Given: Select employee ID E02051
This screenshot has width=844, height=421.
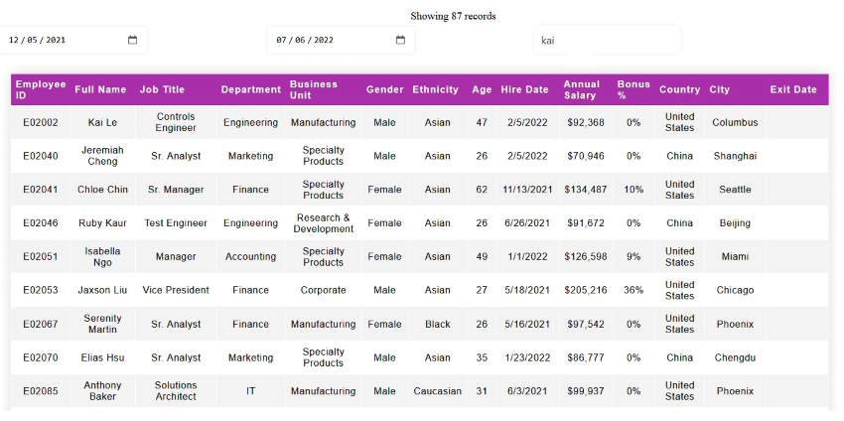Looking at the screenshot, I should coord(41,257).
